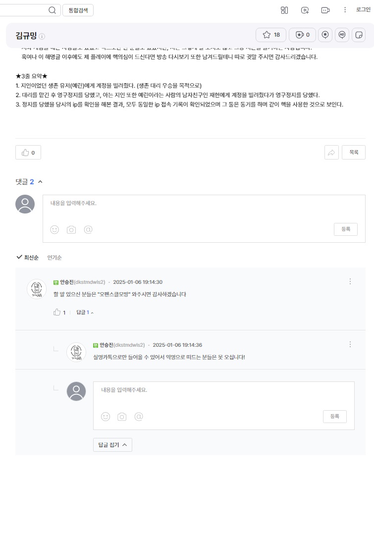Click the star favorite button showing 18
Viewport: 374px width, 535px height.
271,35
